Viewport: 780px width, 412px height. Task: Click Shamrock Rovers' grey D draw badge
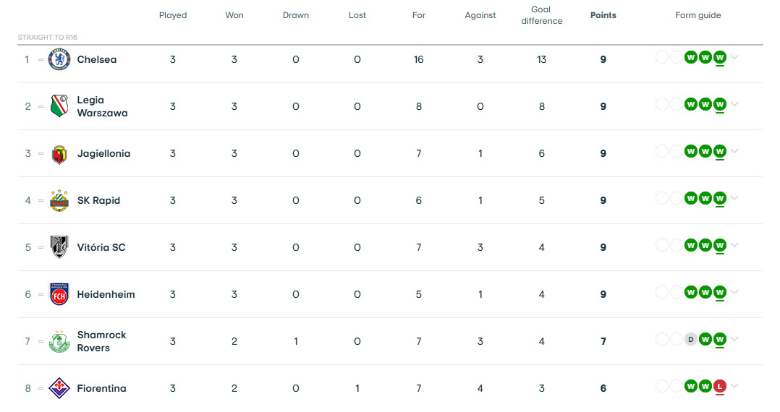(690, 339)
